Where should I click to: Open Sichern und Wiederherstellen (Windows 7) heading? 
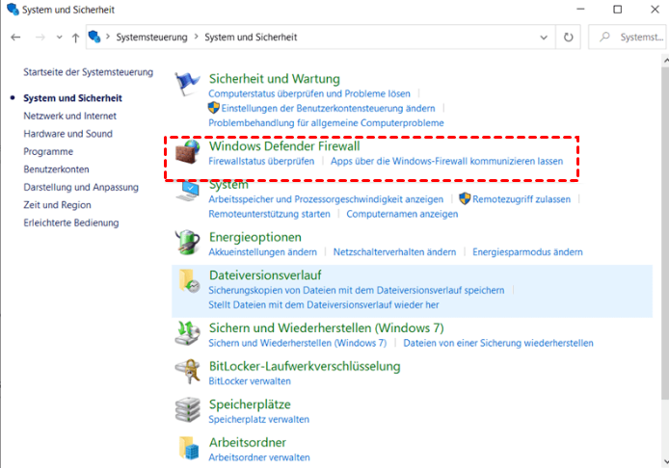click(x=327, y=328)
